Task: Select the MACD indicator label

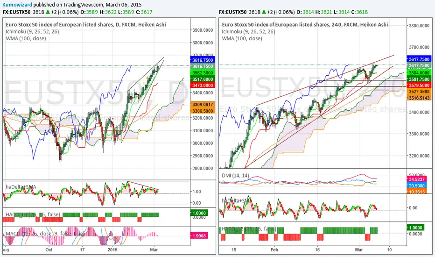Action: click(x=45, y=234)
